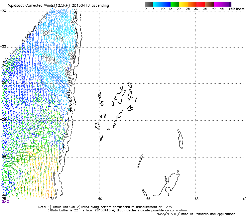Click the '-72' longitude axis label
Screen dimensions: 246x216
point(51,199)
